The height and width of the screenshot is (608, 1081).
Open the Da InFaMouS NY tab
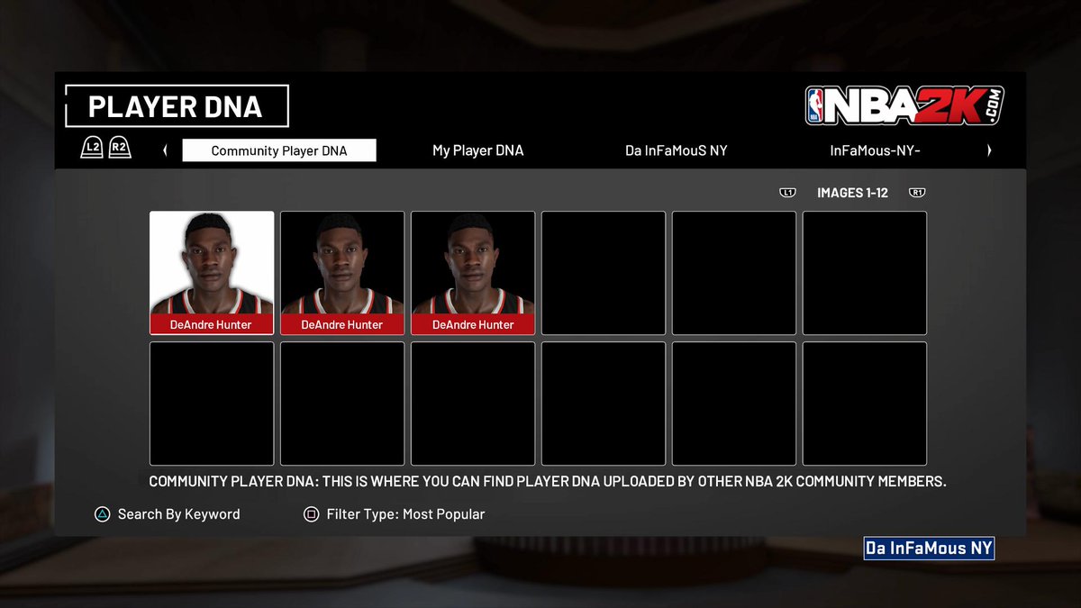point(677,150)
